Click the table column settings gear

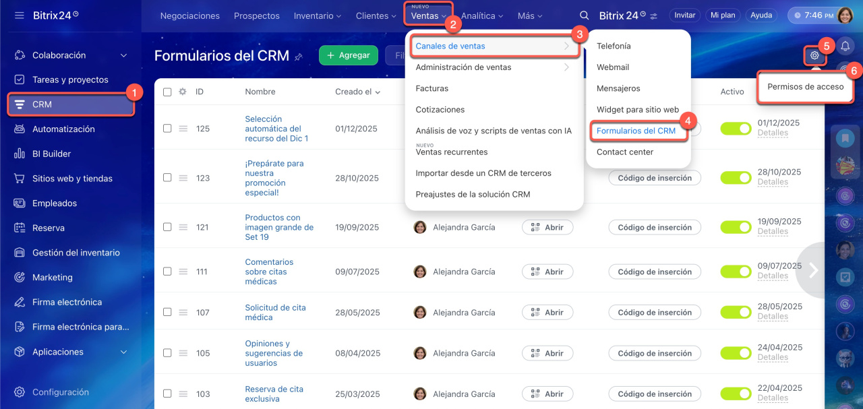pyautogui.click(x=182, y=92)
